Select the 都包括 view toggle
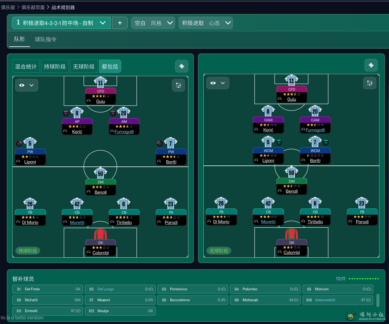The height and width of the screenshot is (324, 389). [110, 66]
